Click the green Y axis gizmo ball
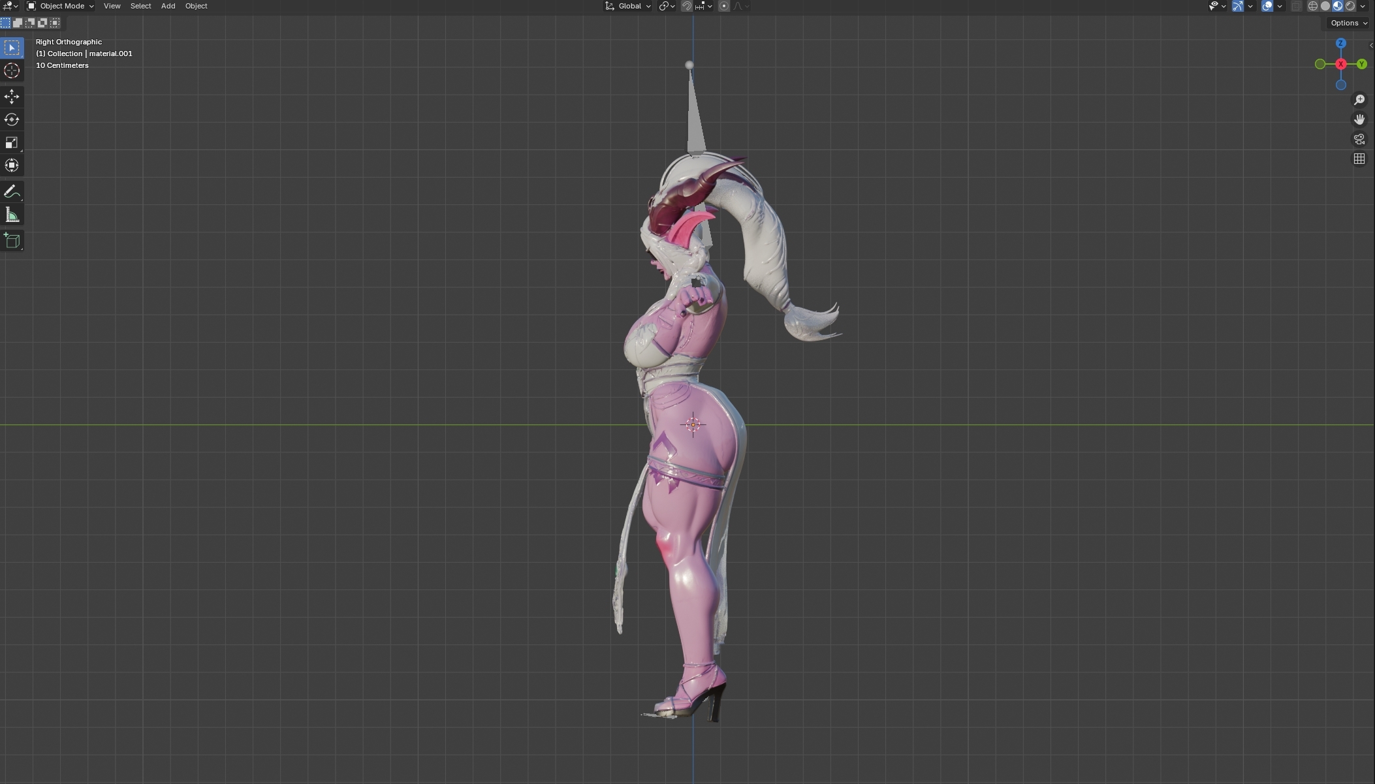The image size is (1375, 784). 1361,64
